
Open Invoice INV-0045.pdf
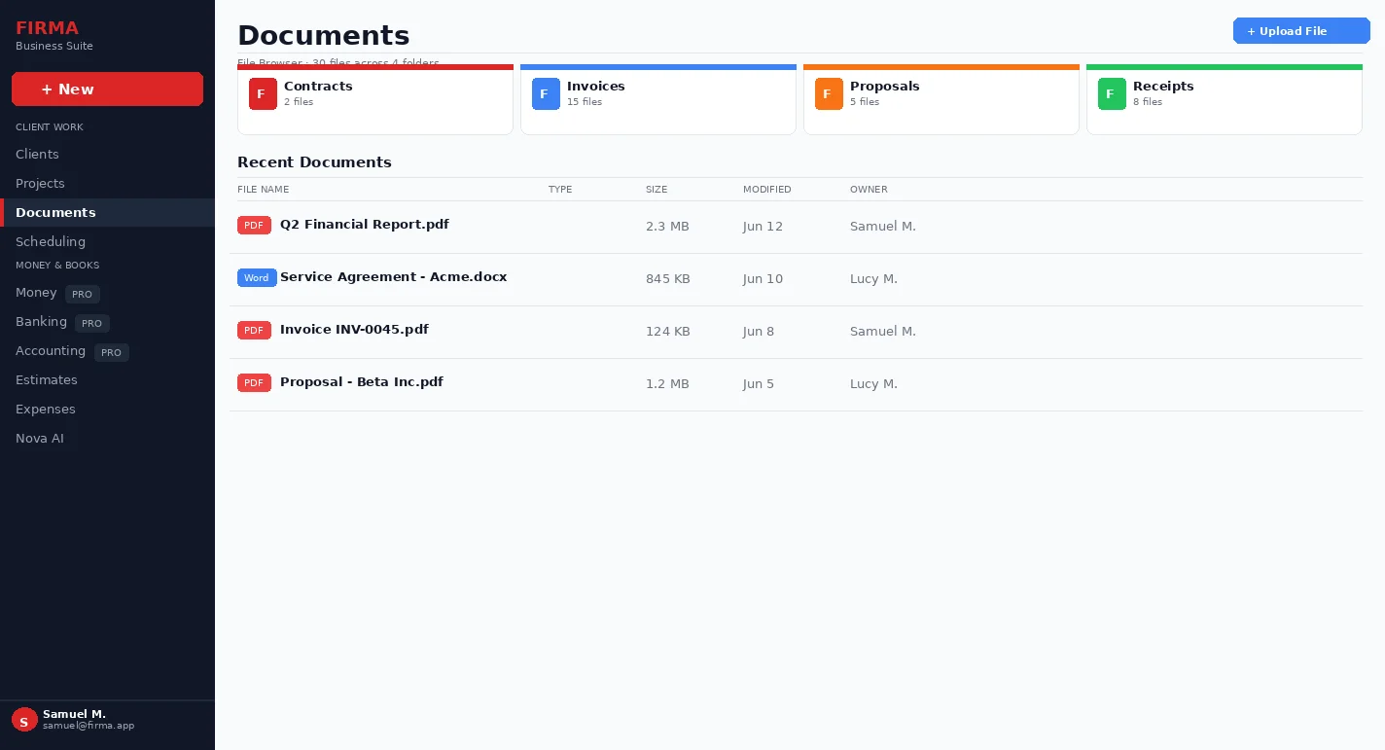click(354, 330)
